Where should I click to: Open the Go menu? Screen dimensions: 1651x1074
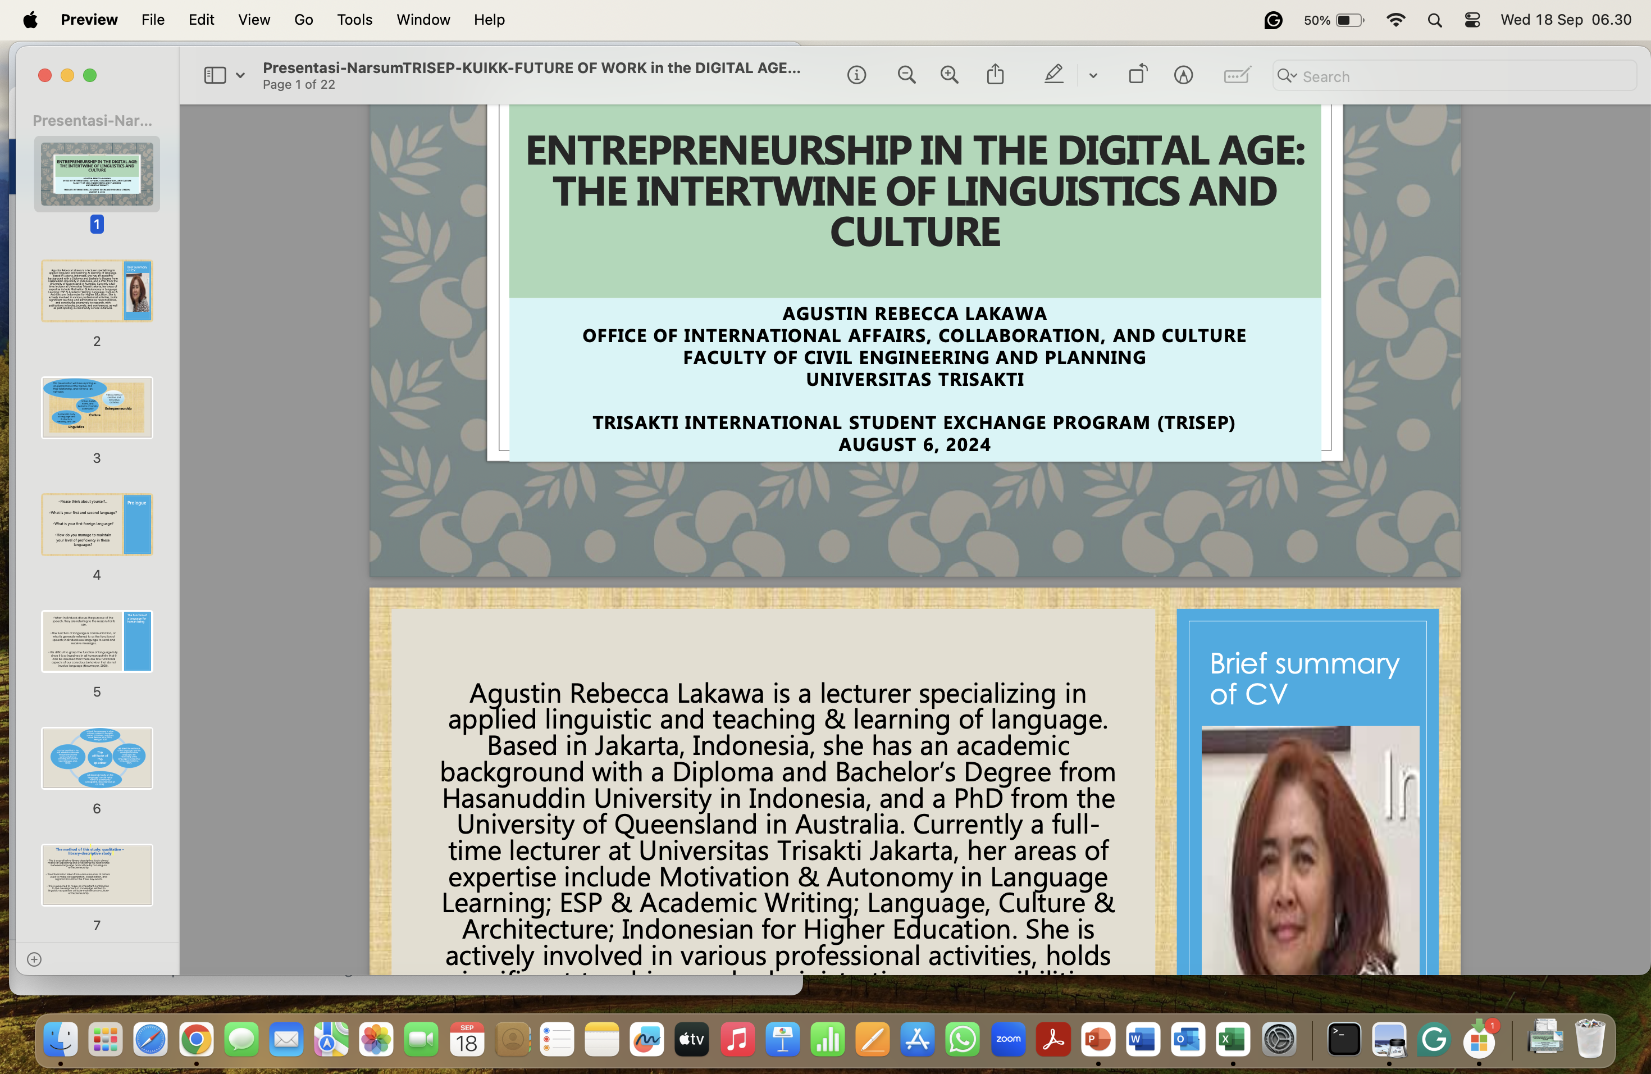(303, 20)
